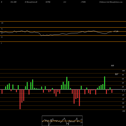Click the -40 label on the MR axis
Viewport: 126px width, 126px height.
pyautogui.click(x=123, y=99)
